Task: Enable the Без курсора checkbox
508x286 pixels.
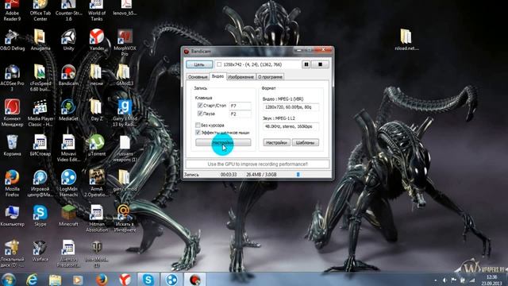Action: pyautogui.click(x=198, y=125)
